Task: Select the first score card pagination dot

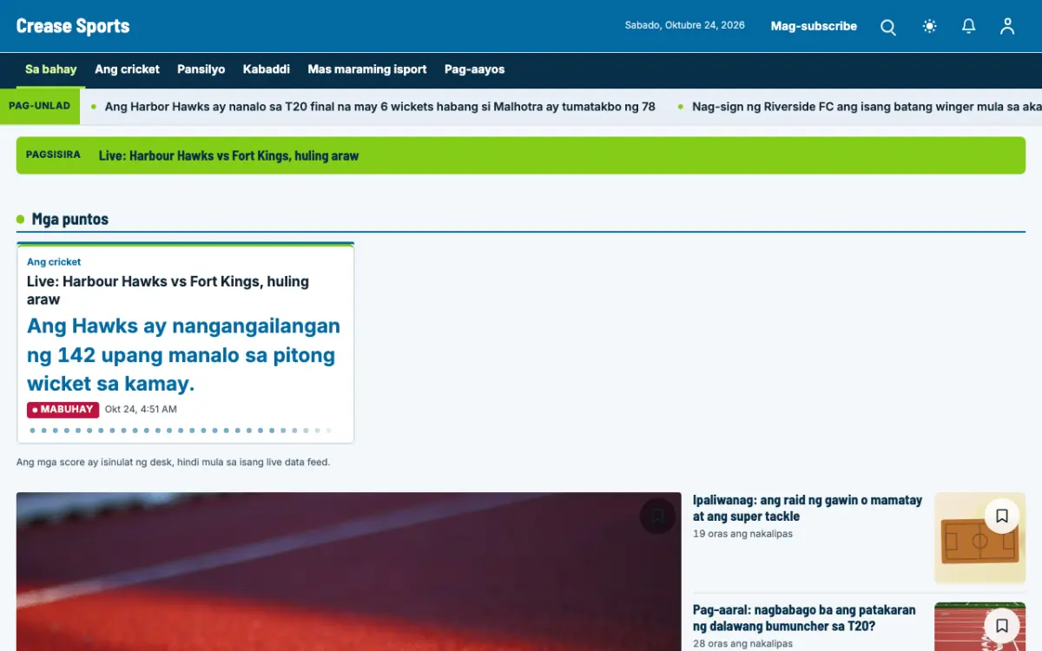Action: (32, 431)
